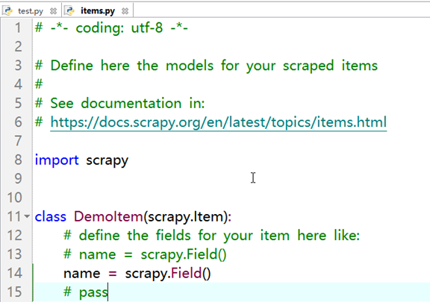
Task: Collapse the DemoItem class fold arrow
Action: click(x=27, y=216)
